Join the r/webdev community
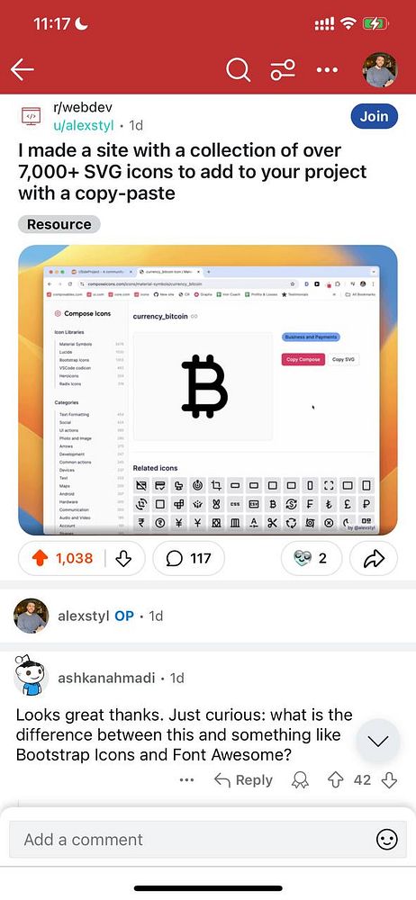This screenshot has height=900, width=416. 374,116
